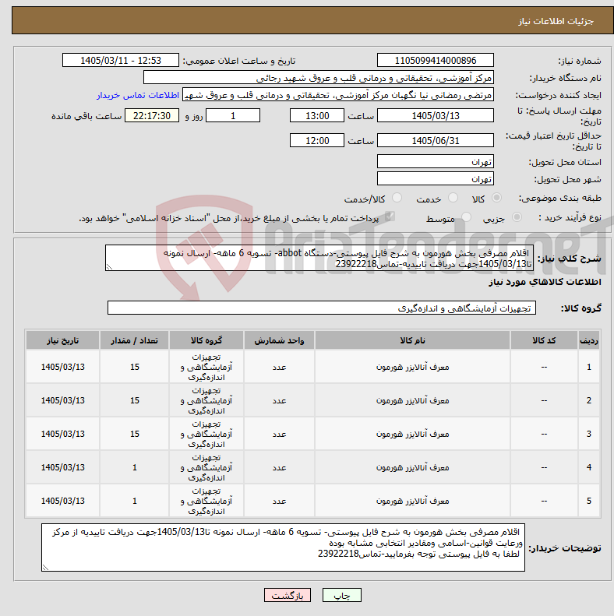Click quantity 15 in row 3
Screen dimensions: 614x616
[x=135, y=434]
